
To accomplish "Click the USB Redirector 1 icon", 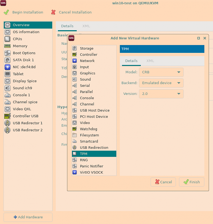I will tap(7, 123).
